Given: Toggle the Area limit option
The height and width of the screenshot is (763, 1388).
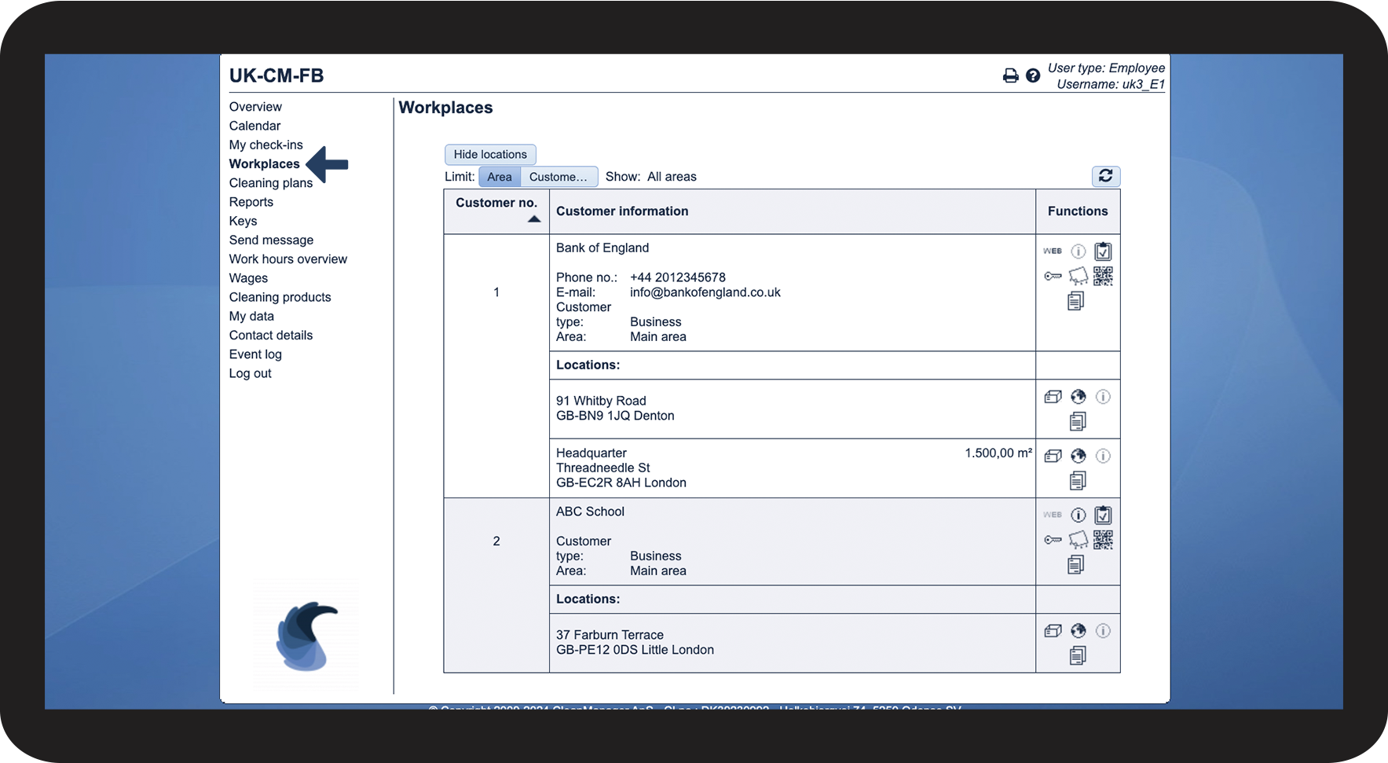Looking at the screenshot, I should click(500, 177).
